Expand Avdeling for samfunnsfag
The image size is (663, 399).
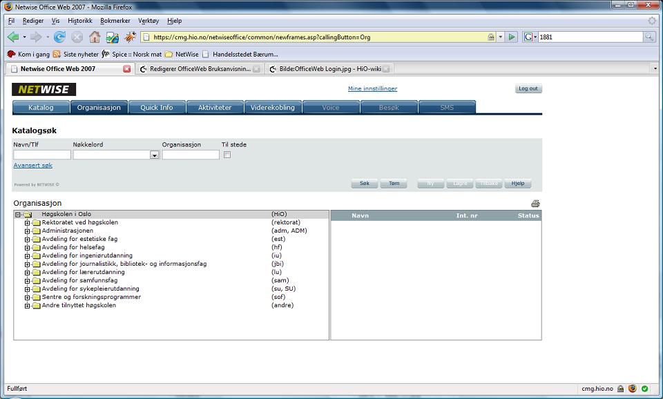coord(27,281)
